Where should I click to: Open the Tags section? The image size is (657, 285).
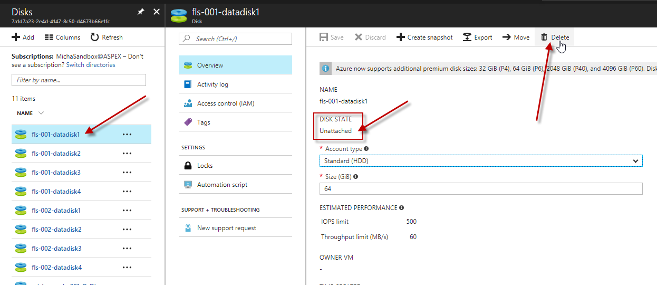(x=235, y=122)
